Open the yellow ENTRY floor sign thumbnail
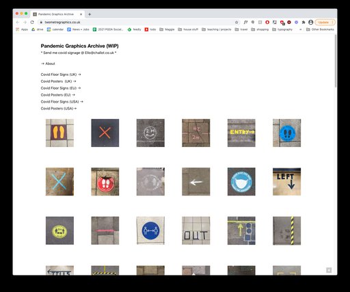This screenshot has width=350, height=292. point(241,133)
